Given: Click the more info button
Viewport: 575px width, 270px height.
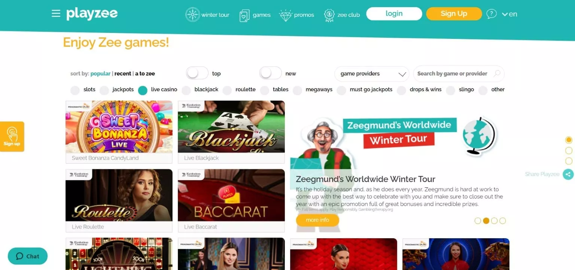Looking at the screenshot, I should pyautogui.click(x=317, y=220).
